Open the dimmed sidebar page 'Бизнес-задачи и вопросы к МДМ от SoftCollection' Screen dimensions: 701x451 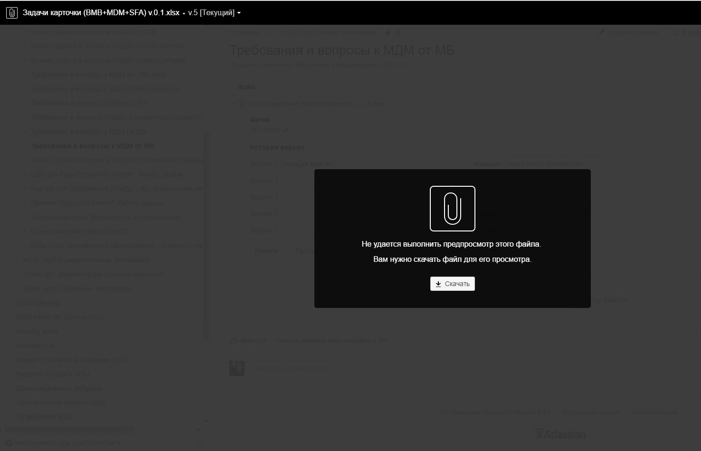coord(108,46)
